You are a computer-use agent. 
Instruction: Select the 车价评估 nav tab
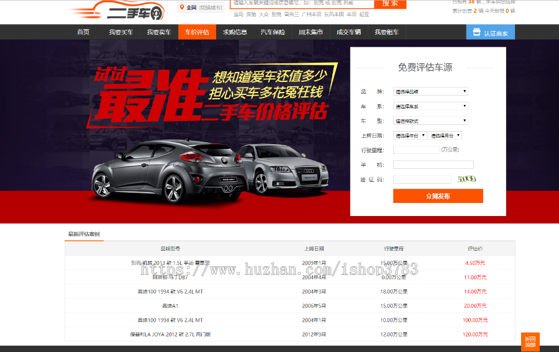[197, 32]
